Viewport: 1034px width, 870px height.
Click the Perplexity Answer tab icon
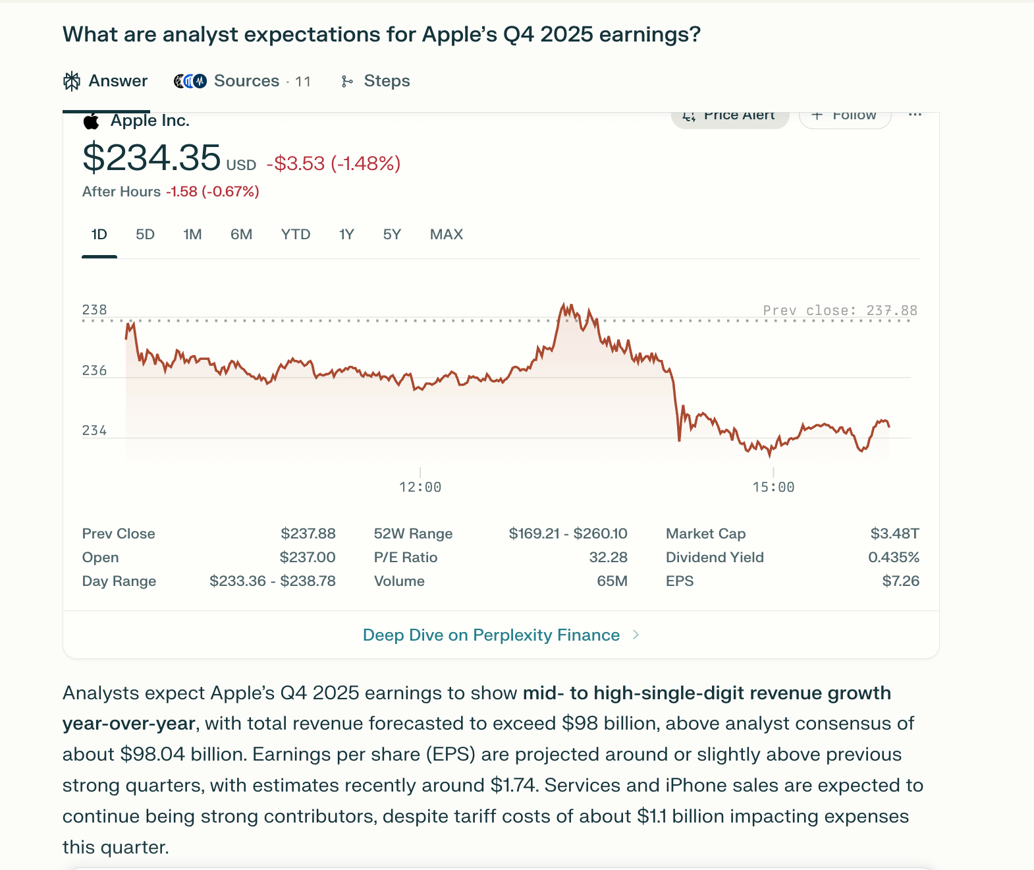tap(72, 81)
